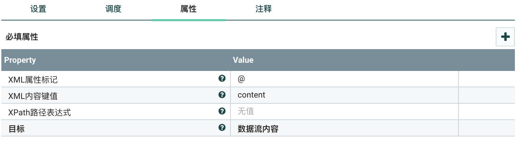
Task: Click the Value column header
Action: (x=243, y=60)
